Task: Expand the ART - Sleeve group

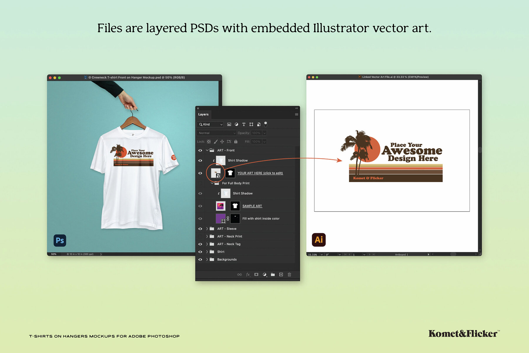Action: [207, 229]
